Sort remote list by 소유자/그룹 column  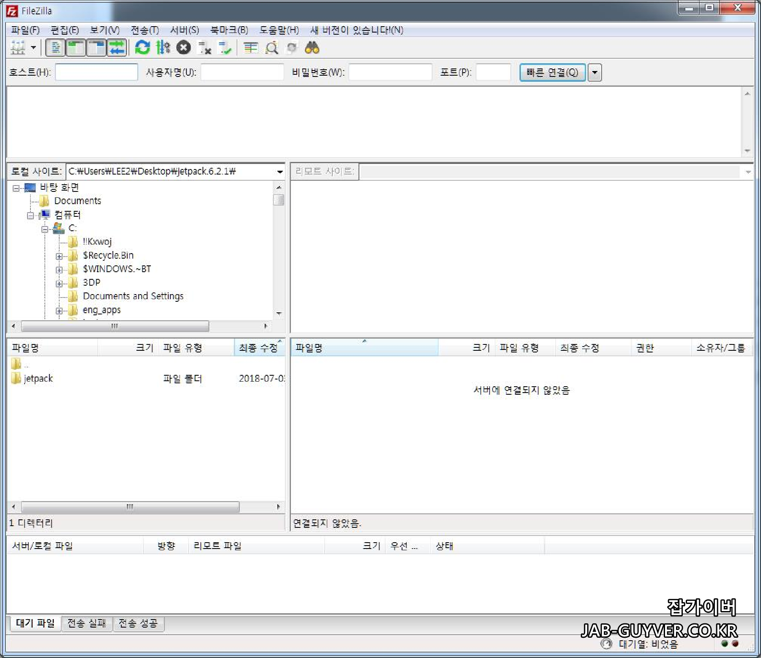(722, 348)
